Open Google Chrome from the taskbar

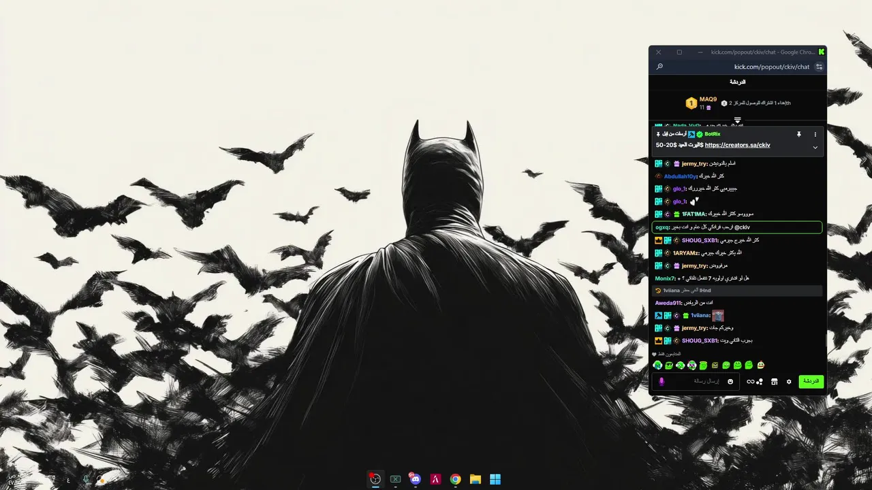[x=455, y=479]
